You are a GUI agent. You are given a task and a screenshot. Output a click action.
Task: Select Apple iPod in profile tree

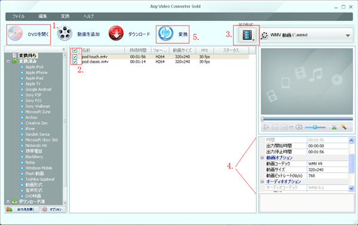pos(34,67)
